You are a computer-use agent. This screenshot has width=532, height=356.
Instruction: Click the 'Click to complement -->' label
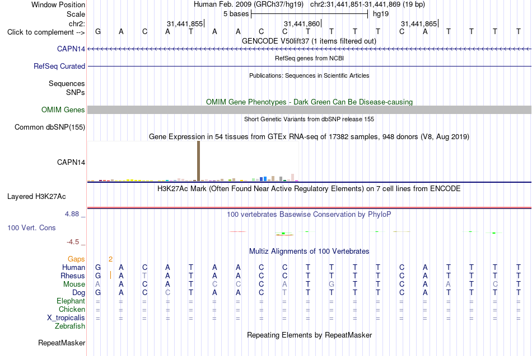tap(46, 32)
